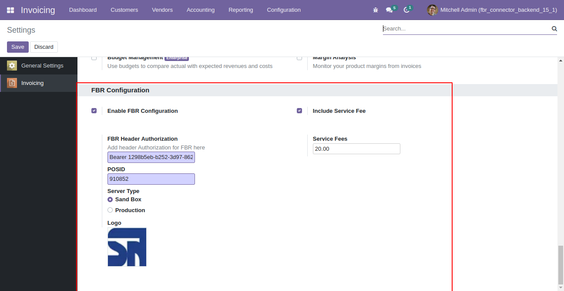Open Invoicing settings section
The width and height of the screenshot is (564, 291).
pyautogui.click(x=39, y=83)
